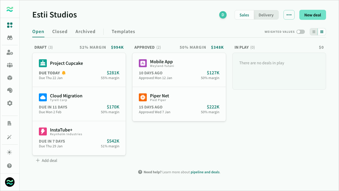Open the paint palette icon in sidebar
The height and width of the screenshot is (191, 339).
point(10,90)
